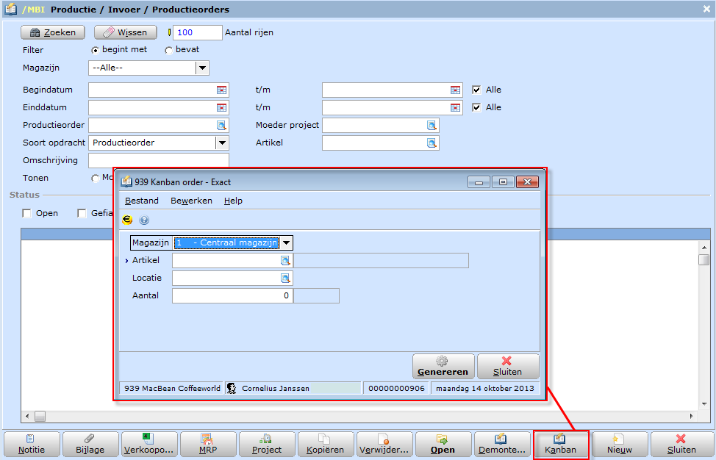
Task: Click the Kanban order window title icon
Action: [126, 182]
